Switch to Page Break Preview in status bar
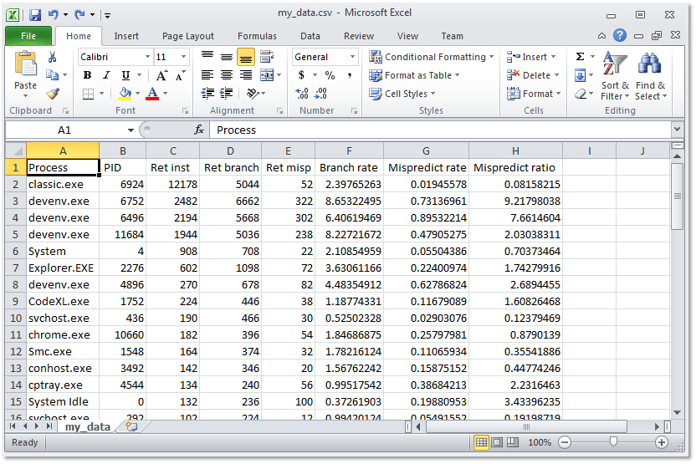Screen dimensions: 696x464 pyautogui.click(x=513, y=442)
